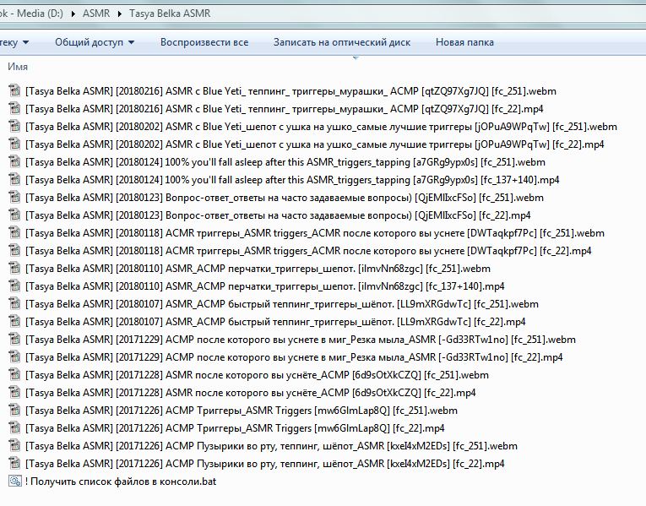Select file name ending [a7GRg9ypx0s] [fc_251].webm
646x506 pixels.
point(285,162)
